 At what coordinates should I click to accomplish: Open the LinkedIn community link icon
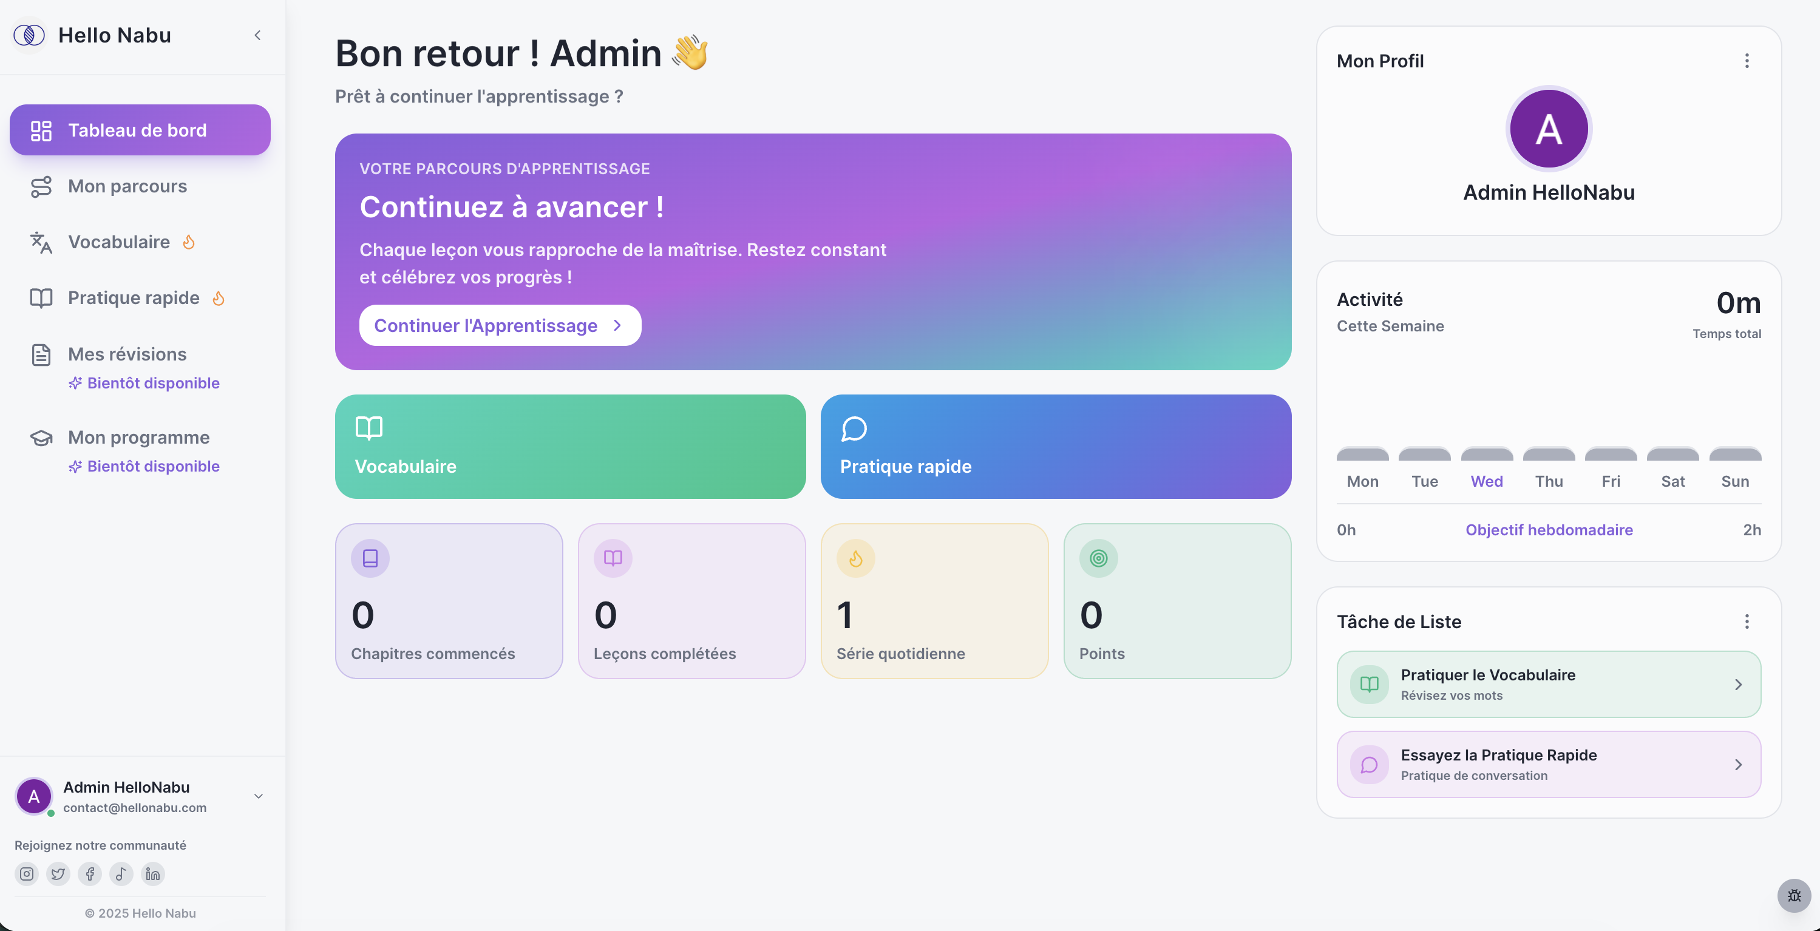point(152,874)
